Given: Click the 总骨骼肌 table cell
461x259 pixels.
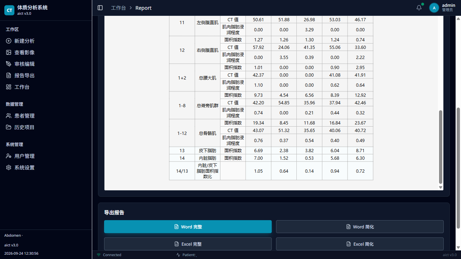Looking at the screenshot, I should pos(207,133).
